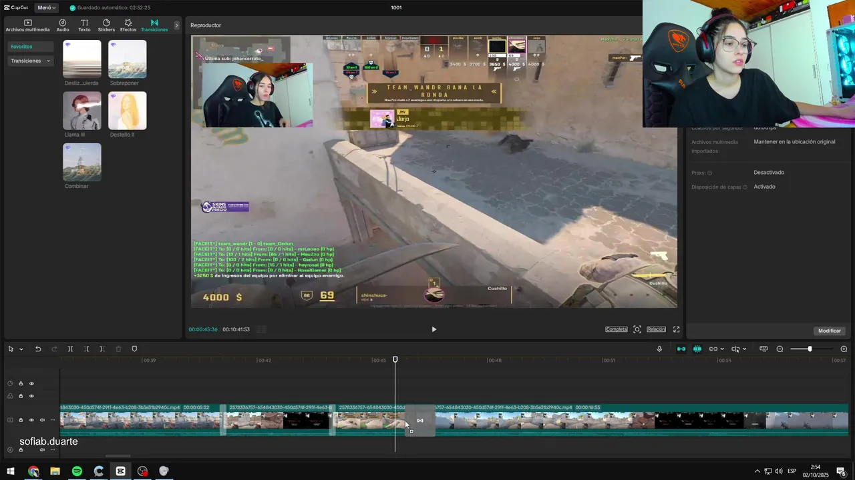Viewport: 855px width, 480px height.
Task: Click the playhead marker on the ruler
Action: point(395,360)
